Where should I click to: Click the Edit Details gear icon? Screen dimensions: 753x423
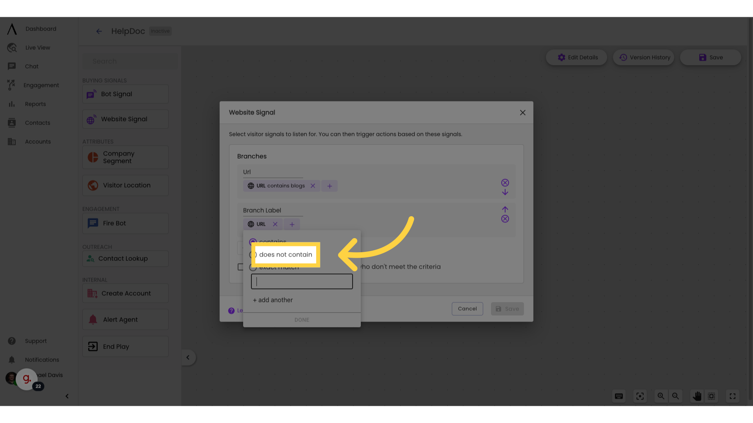pos(562,57)
